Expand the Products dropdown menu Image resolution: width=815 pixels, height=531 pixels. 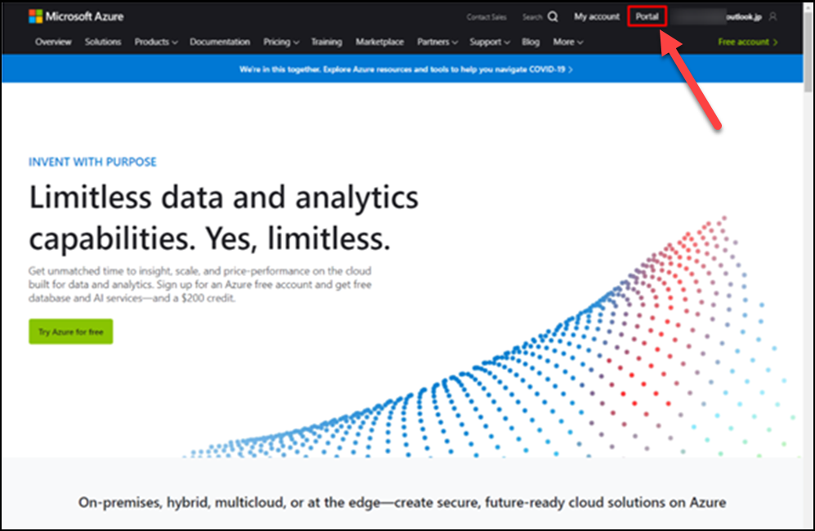click(156, 42)
